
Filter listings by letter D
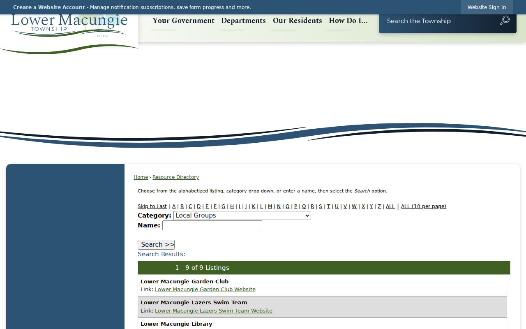(198, 206)
